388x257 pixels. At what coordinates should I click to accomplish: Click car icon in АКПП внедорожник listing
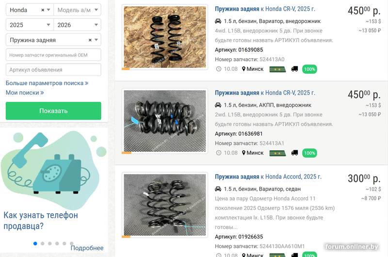click(218, 105)
